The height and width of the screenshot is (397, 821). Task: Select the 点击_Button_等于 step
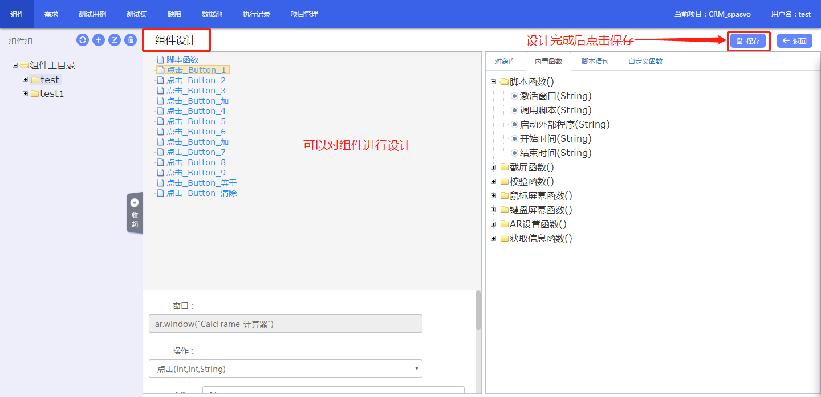[x=201, y=183]
